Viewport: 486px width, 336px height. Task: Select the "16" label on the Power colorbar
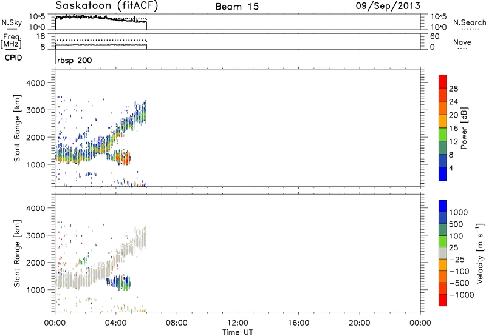[x=453, y=129]
